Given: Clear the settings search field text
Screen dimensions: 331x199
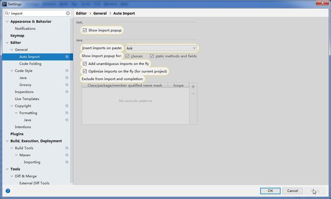Looking at the screenshot, I should (68, 13).
